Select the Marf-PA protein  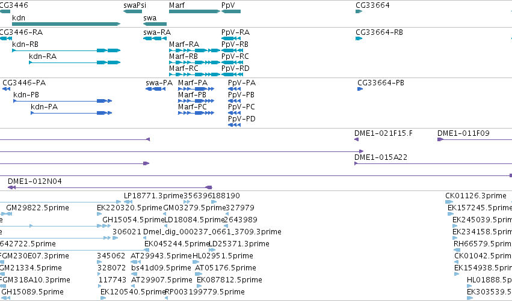196,89
